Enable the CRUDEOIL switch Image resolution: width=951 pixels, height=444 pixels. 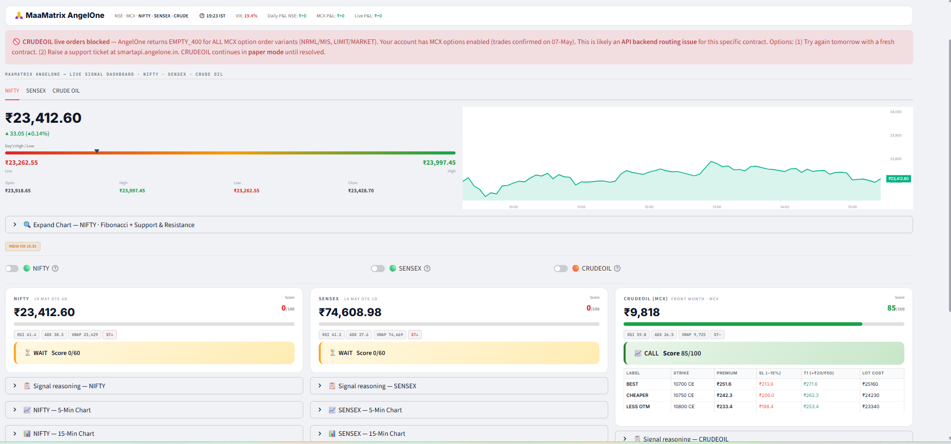click(561, 269)
